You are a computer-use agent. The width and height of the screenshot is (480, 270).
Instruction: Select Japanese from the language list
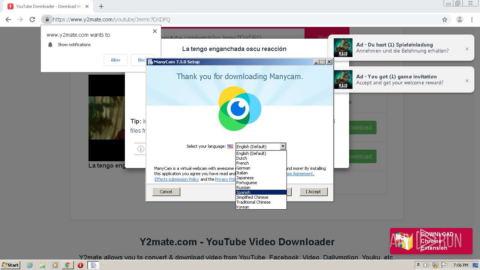261,178
